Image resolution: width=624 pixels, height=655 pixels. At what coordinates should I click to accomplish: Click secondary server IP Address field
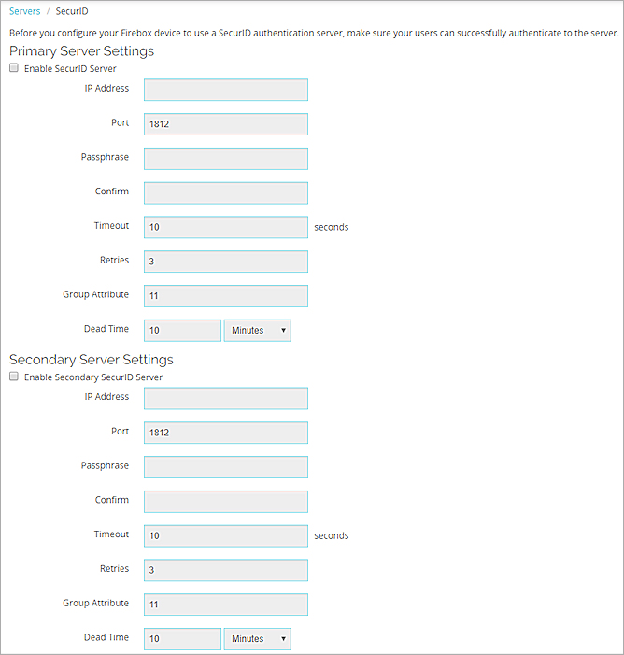click(225, 398)
